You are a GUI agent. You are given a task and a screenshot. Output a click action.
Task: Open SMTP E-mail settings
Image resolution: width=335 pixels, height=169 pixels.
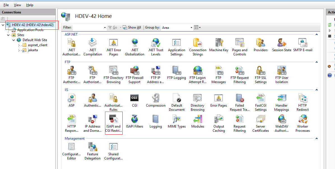303,45
